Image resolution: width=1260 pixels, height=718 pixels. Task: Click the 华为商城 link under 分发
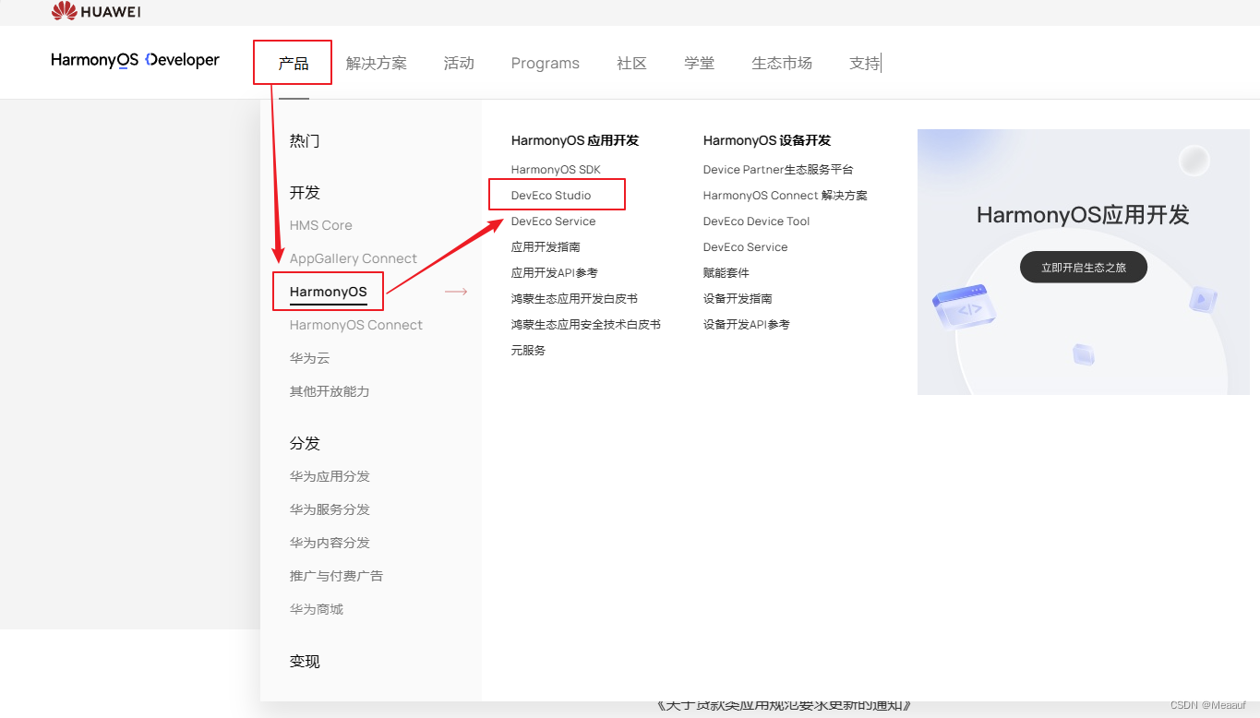[316, 608]
